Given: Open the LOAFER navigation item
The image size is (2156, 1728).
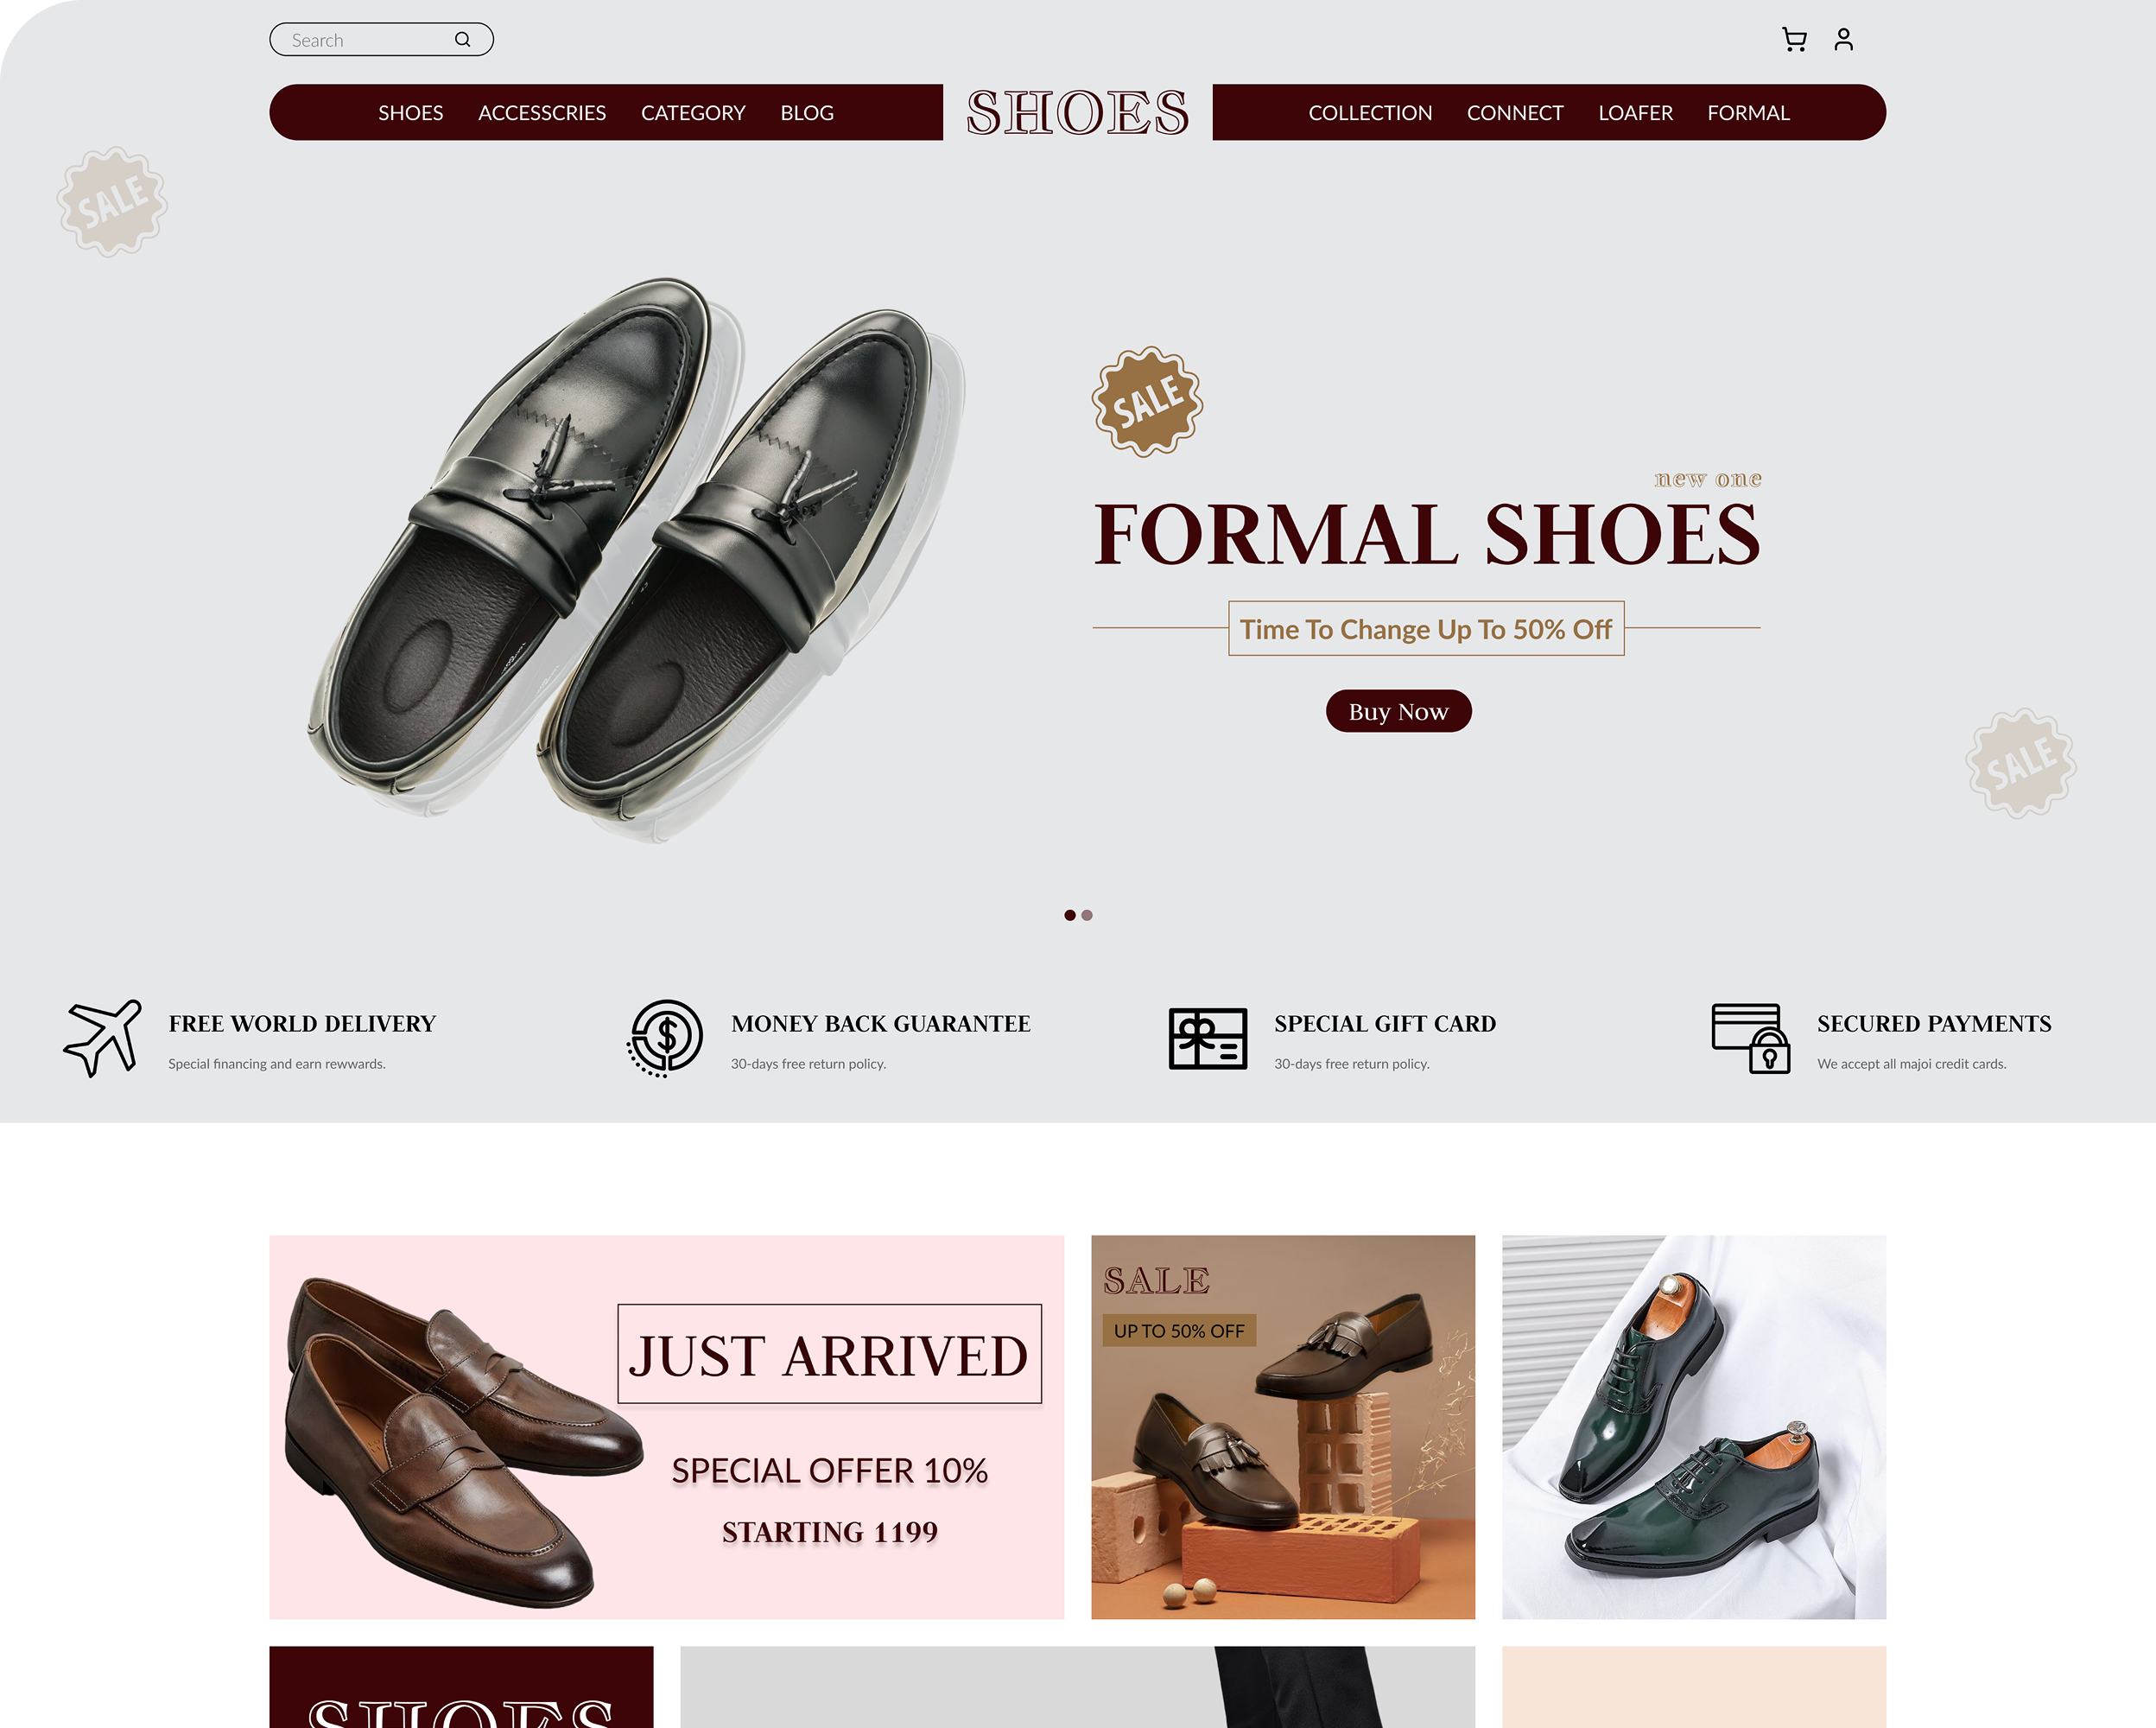Looking at the screenshot, I should (1635, 113).
